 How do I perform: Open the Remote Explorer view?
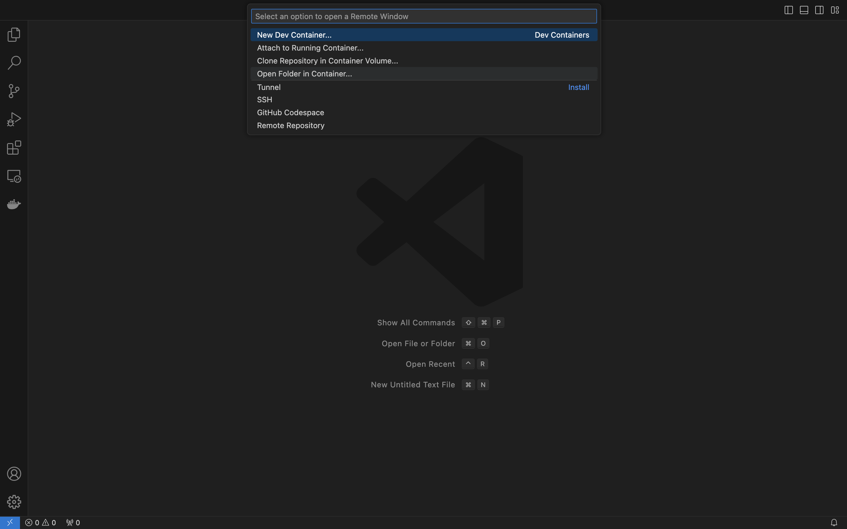click(x=14, y=176)
